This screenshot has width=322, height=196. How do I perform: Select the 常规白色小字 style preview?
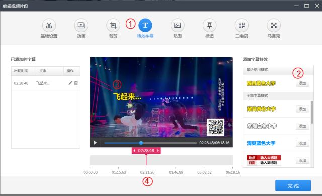coord(262,126)
